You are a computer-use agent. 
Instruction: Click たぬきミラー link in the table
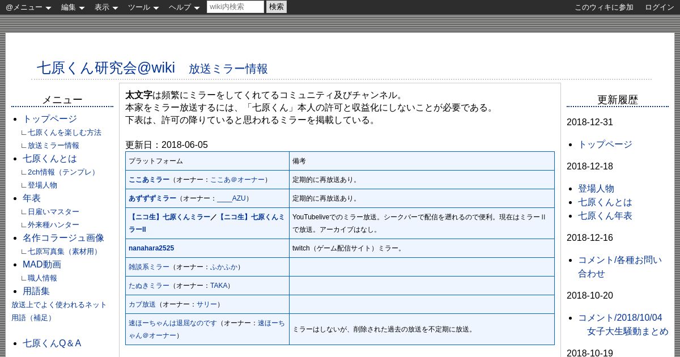pos(149,286)
